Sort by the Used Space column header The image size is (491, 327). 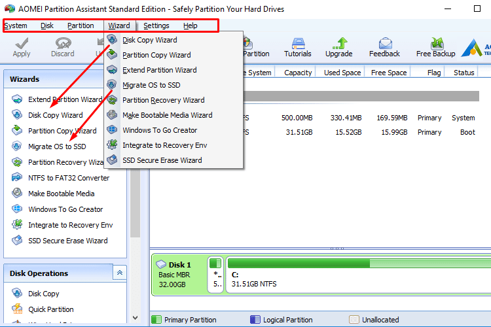point(342,73)
